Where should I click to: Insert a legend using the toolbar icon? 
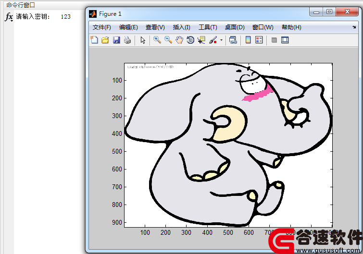point(259,40)
